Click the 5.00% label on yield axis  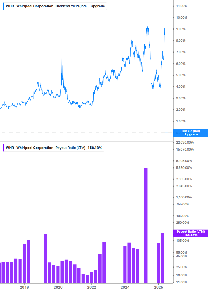click(x=181, y=75)
